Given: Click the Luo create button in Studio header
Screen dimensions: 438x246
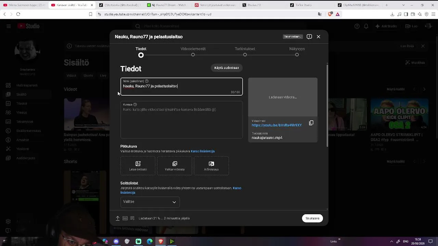Looking at the screenshot, I should click(x=411, y=26).
